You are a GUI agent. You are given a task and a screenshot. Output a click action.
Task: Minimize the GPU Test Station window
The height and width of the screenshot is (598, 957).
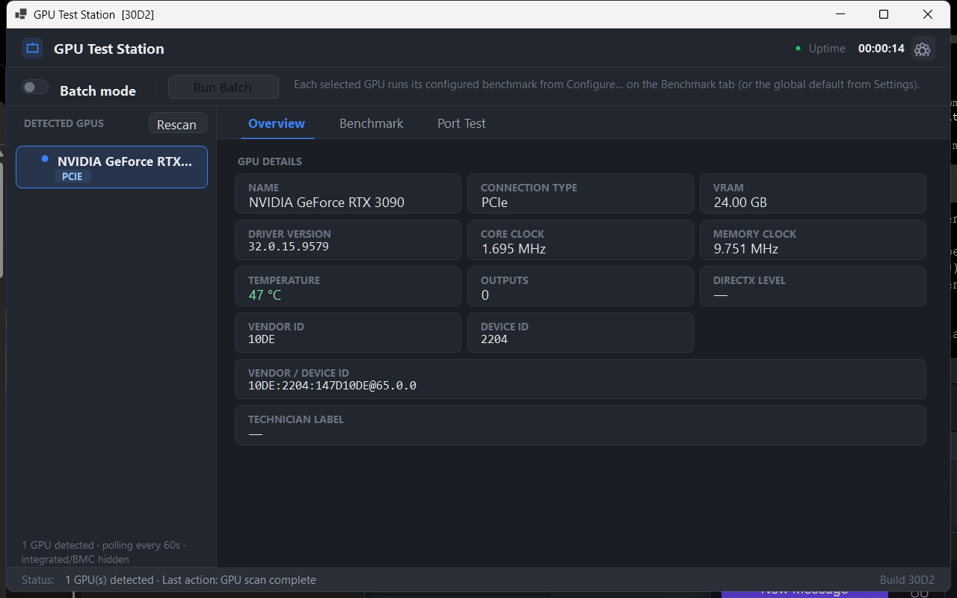point(839,14)
